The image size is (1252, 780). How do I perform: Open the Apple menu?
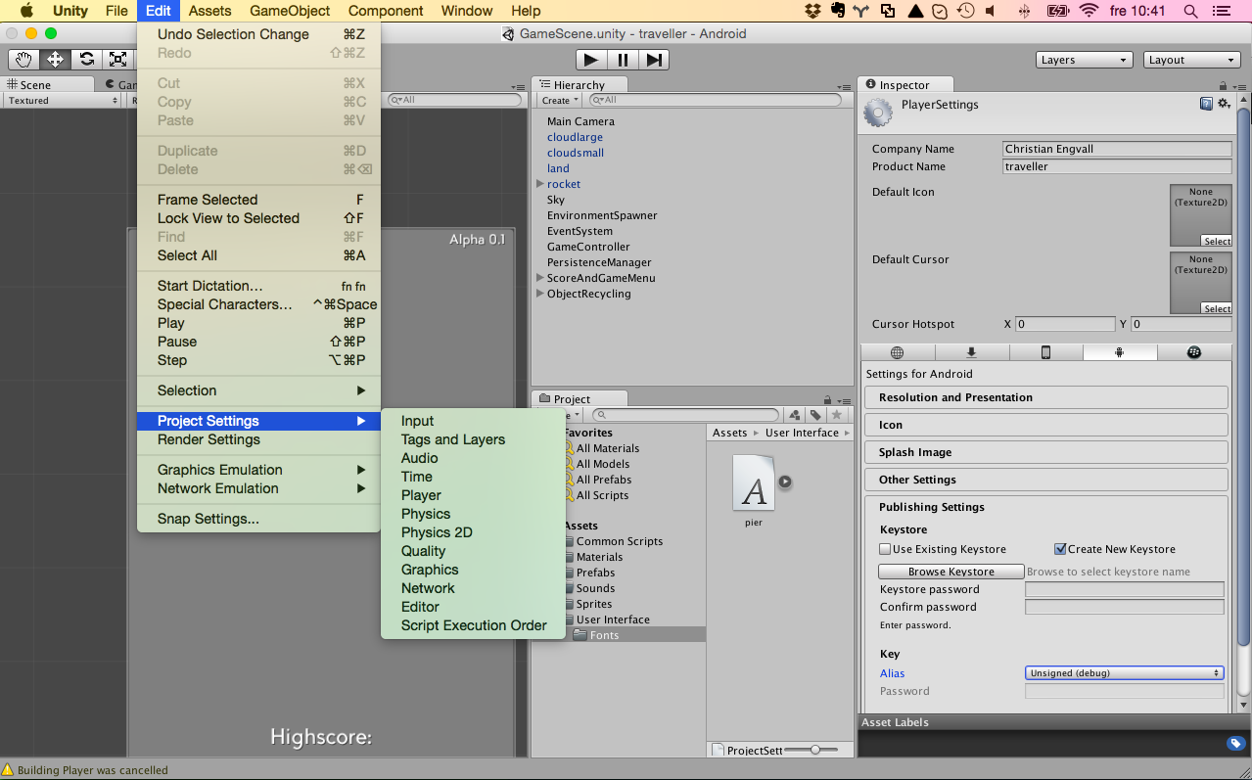click(26, 11)
